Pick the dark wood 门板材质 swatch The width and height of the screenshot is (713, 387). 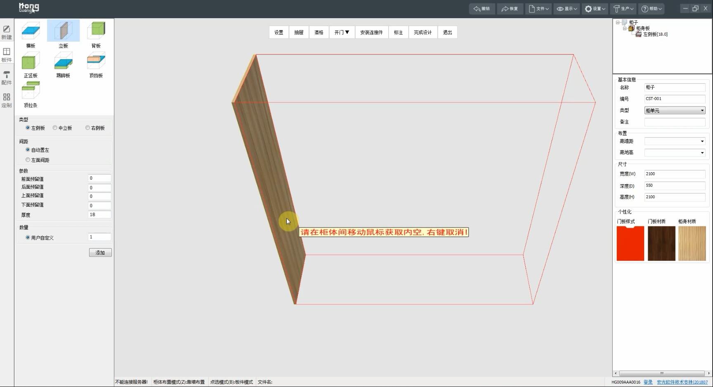[x=661, y=243]
